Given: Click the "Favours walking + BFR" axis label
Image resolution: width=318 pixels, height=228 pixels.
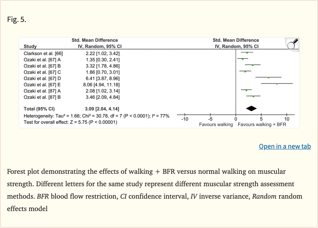Looking at the screenshot, I should coord(262,124).
